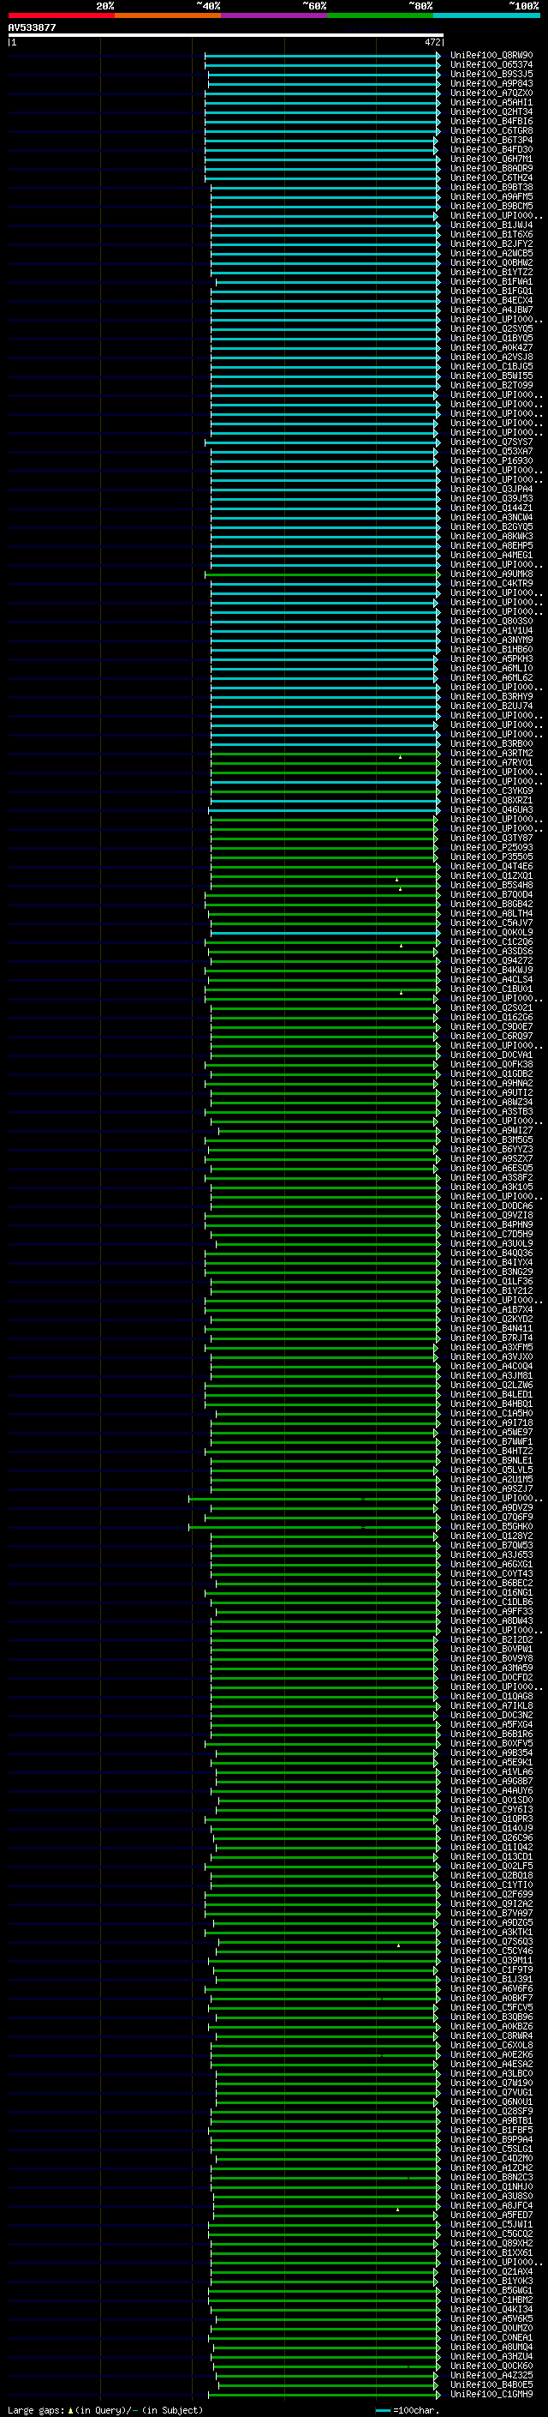Click hit label UniRef100_Q46WA3
Image resolution: width=548 pixels, height=2417 pixels.
pyautogui.click(x=491, y=809)
